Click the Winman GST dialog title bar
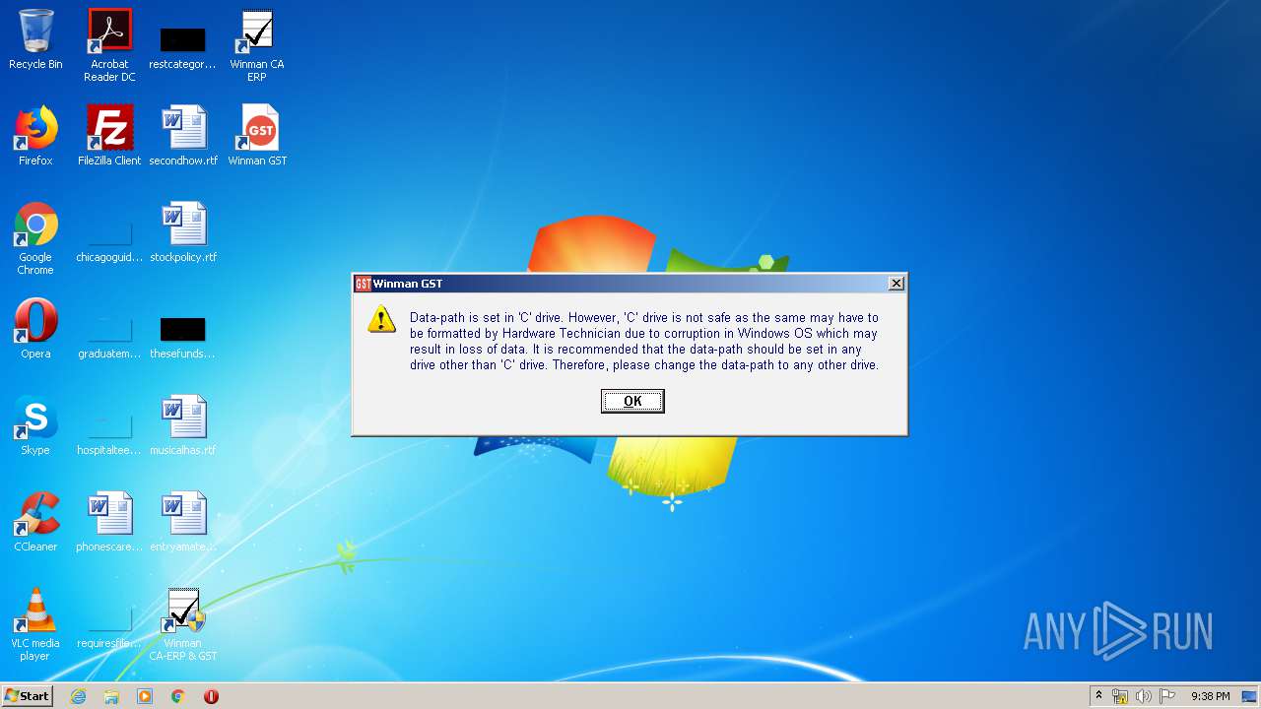The height and width of the screenshot is (709, 1261). [x=629, y=284]
